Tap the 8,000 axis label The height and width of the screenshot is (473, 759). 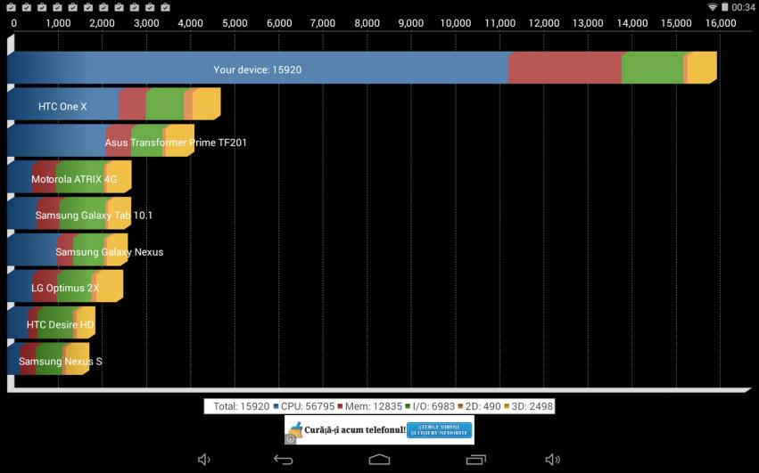(x=367, y=23)
